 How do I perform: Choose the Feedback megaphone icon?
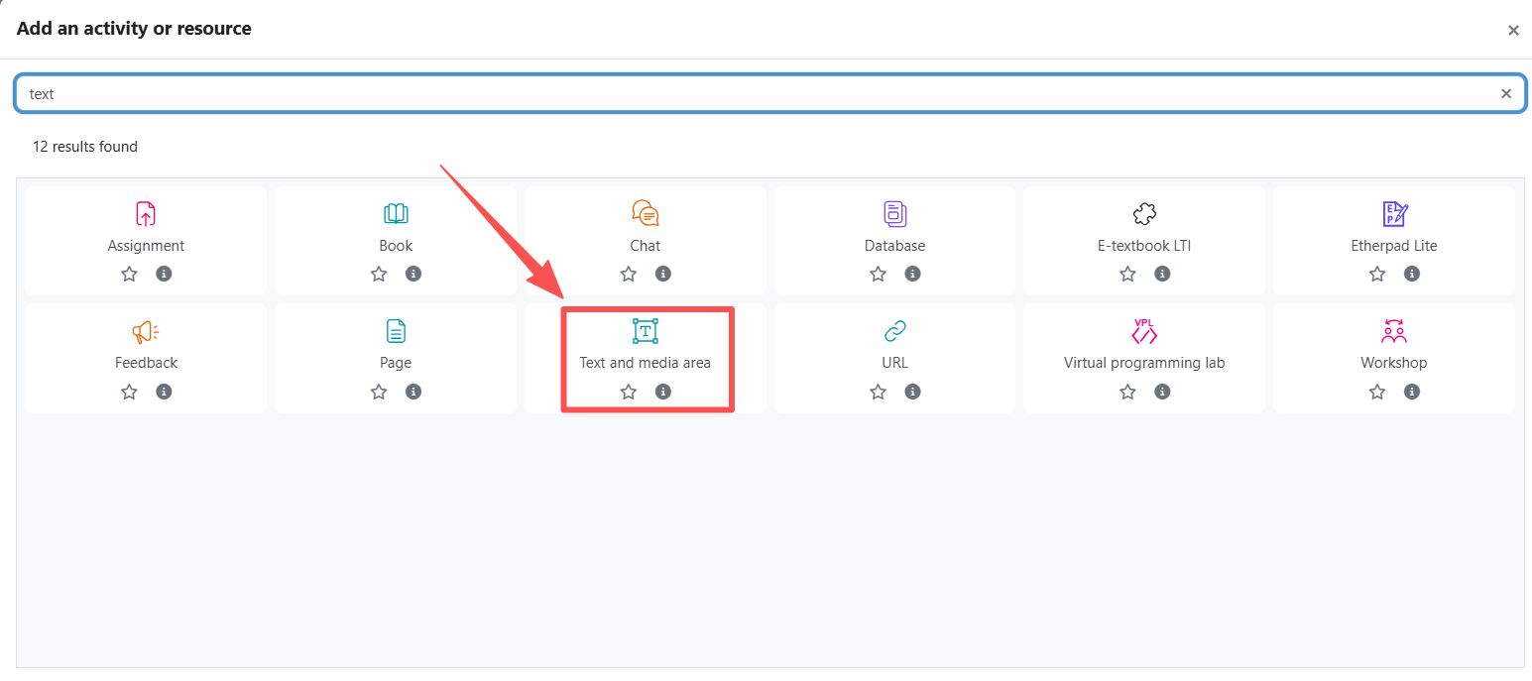(146, 331)
